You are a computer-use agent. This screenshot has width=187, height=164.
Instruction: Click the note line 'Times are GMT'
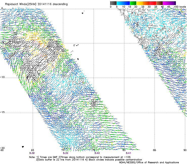48,157
